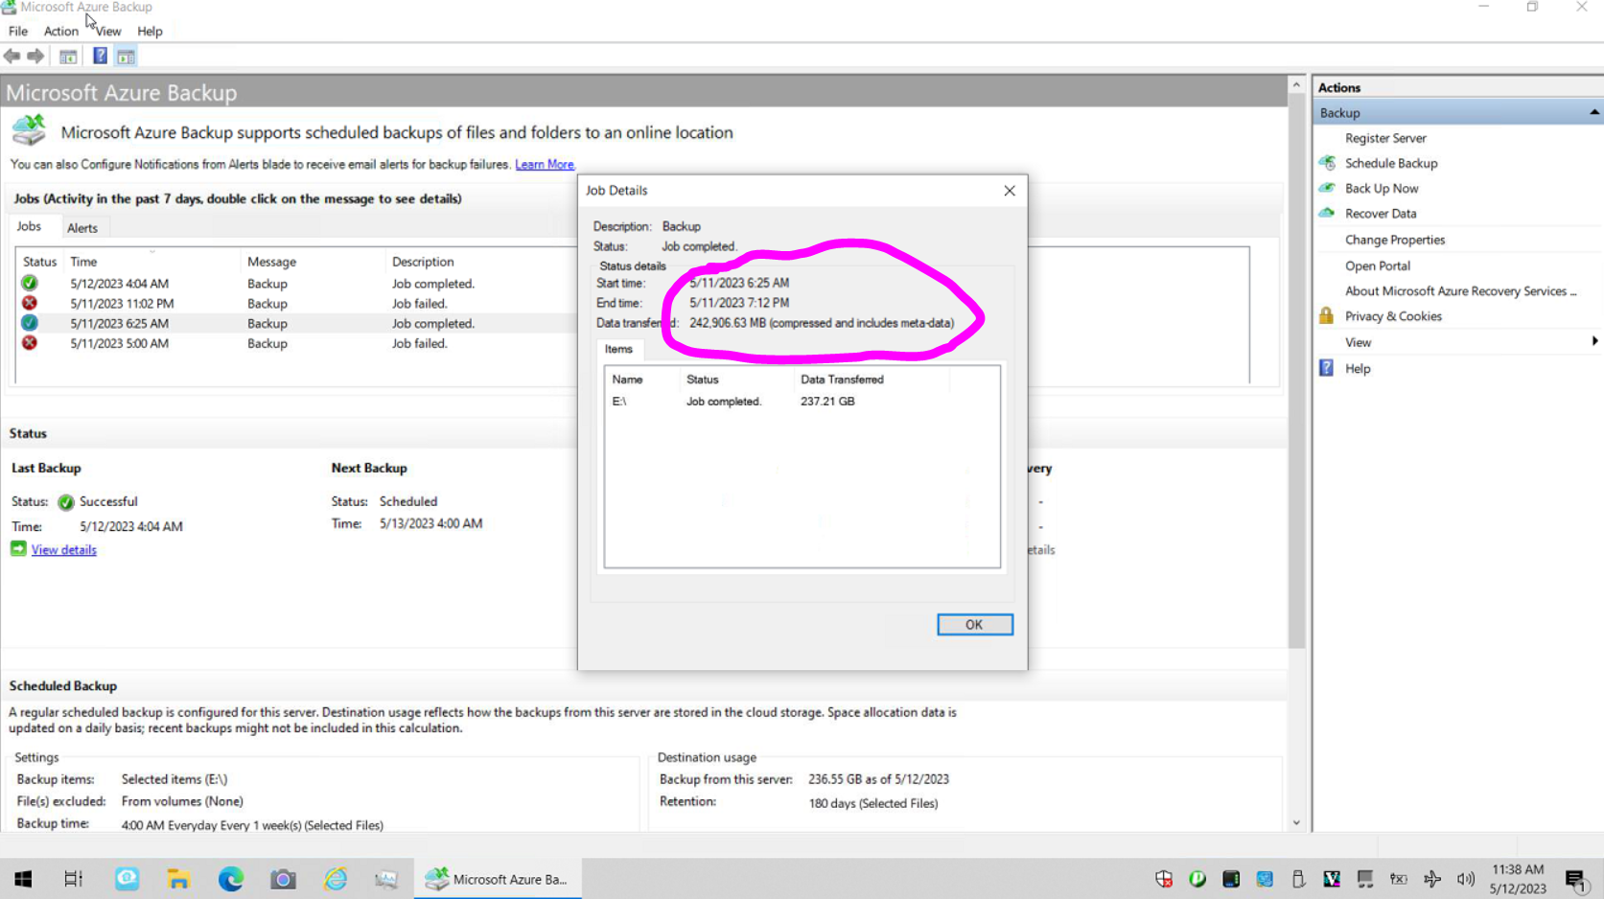
Task: Click green check icon of 5/12/2023 4:04 AM job
Action: (30, 283)
